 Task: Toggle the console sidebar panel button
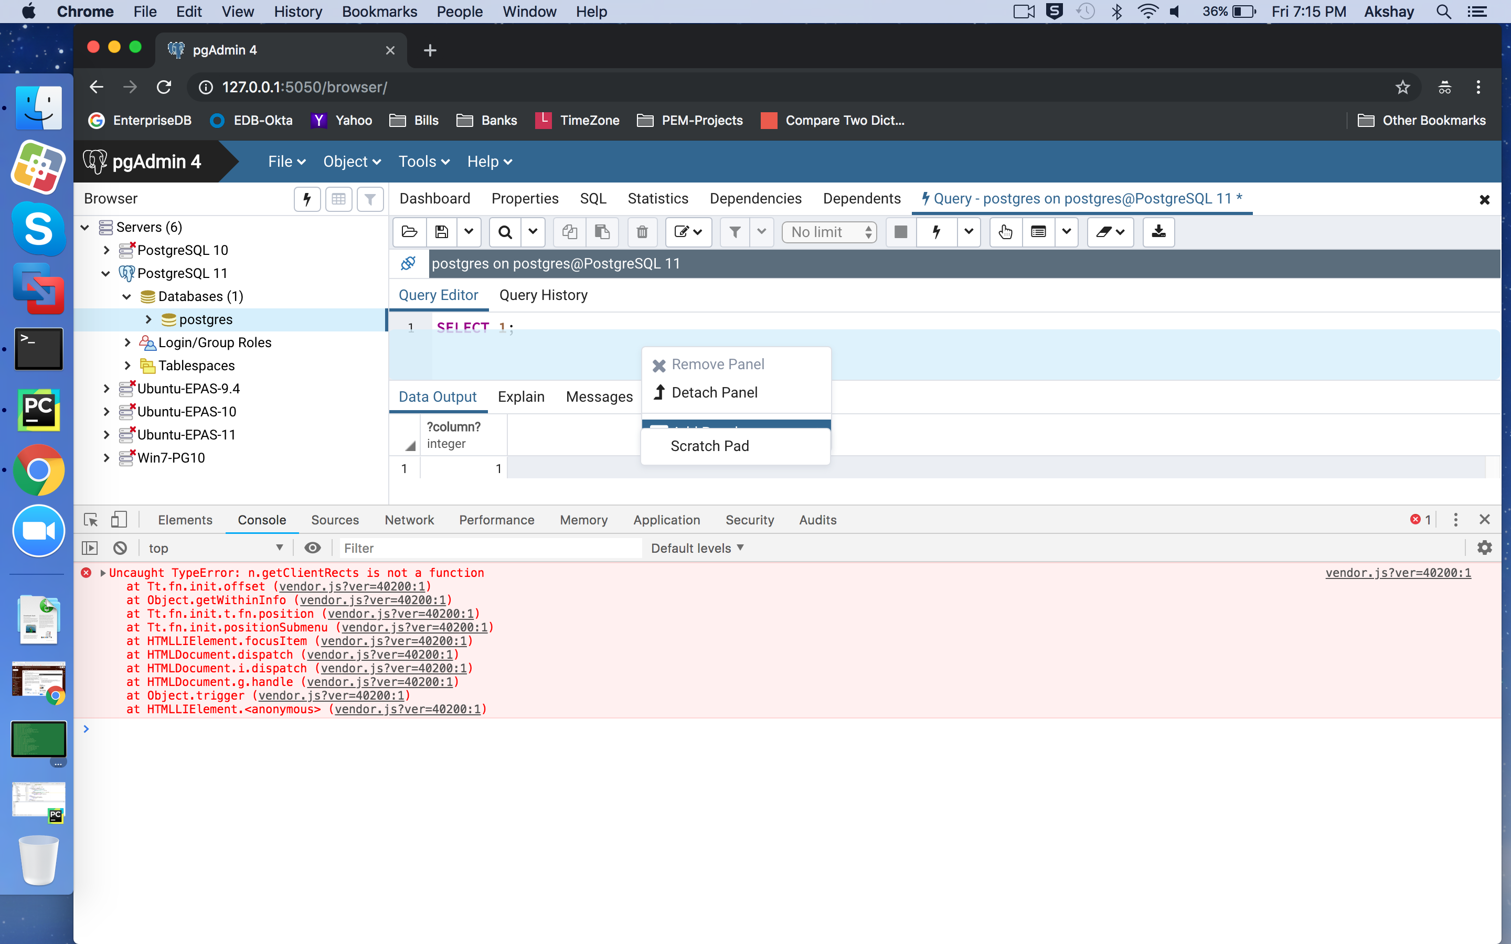click(90, 548)
